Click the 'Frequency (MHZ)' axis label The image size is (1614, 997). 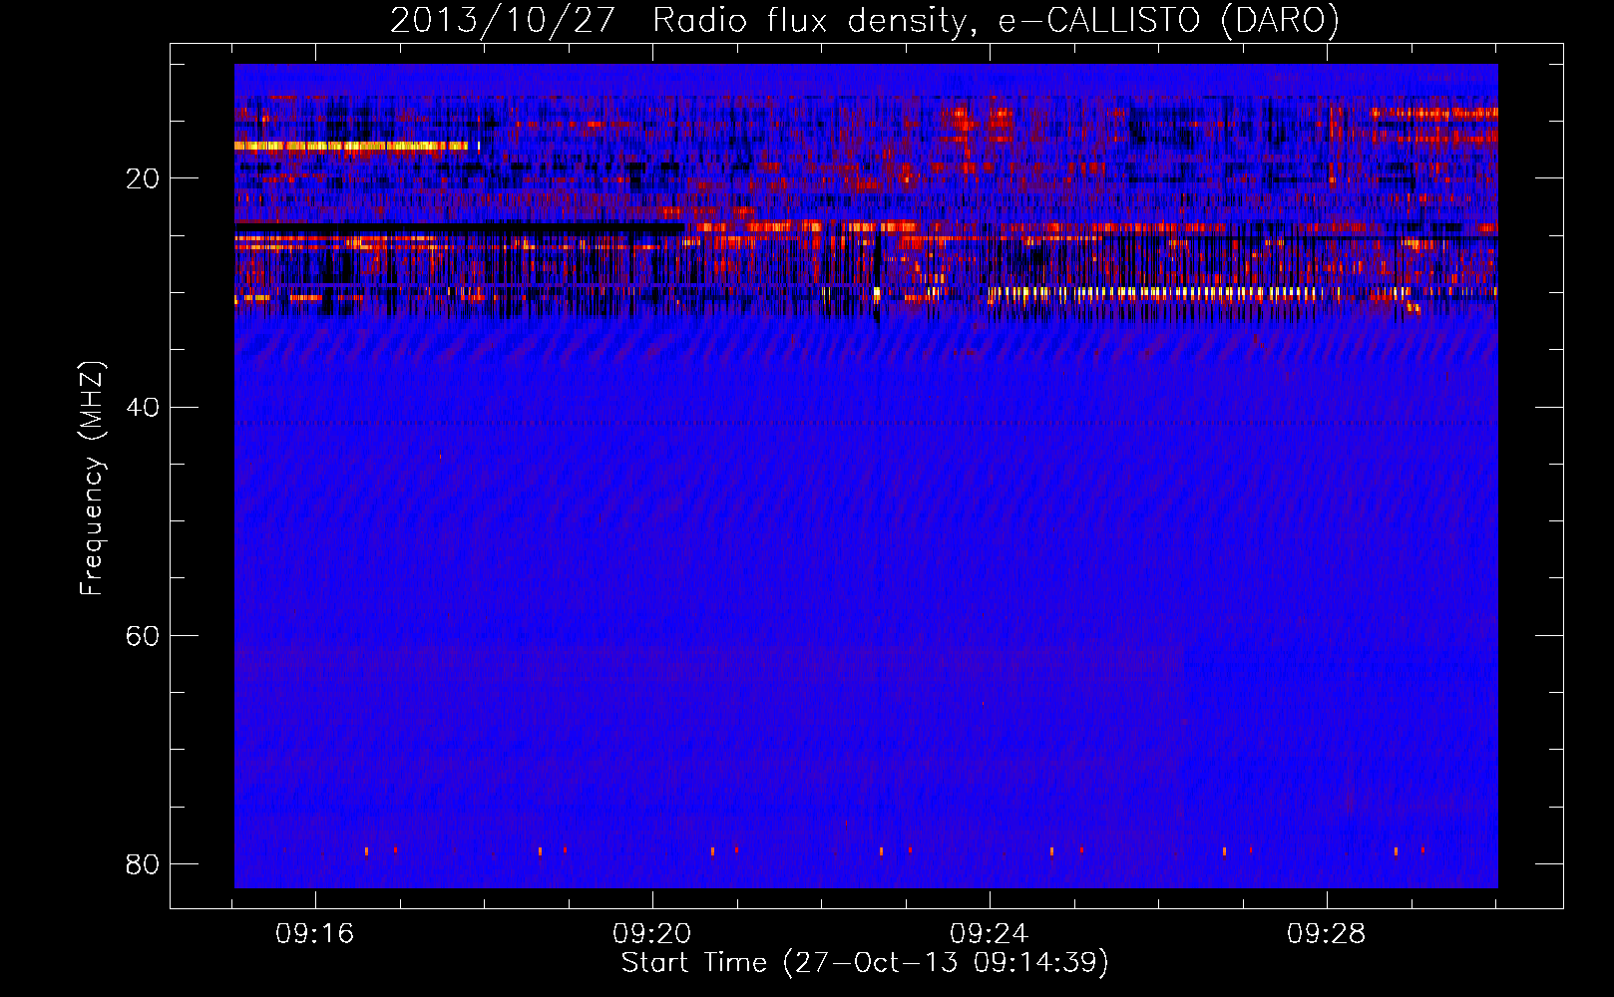92,479
